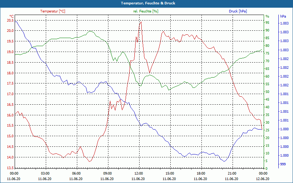Screen dimensions: 293x183
Task: Click the green '20' humidity axis tick
Action: (x=267, y=138)
